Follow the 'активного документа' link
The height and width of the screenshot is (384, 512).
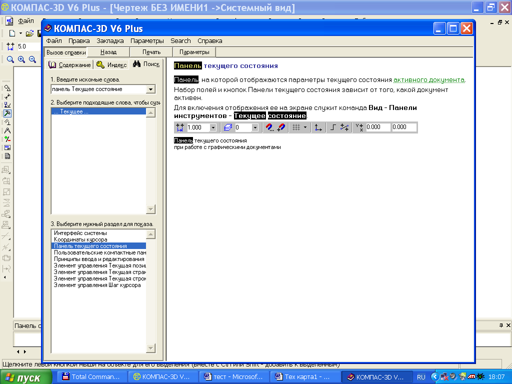coord(429,80)
